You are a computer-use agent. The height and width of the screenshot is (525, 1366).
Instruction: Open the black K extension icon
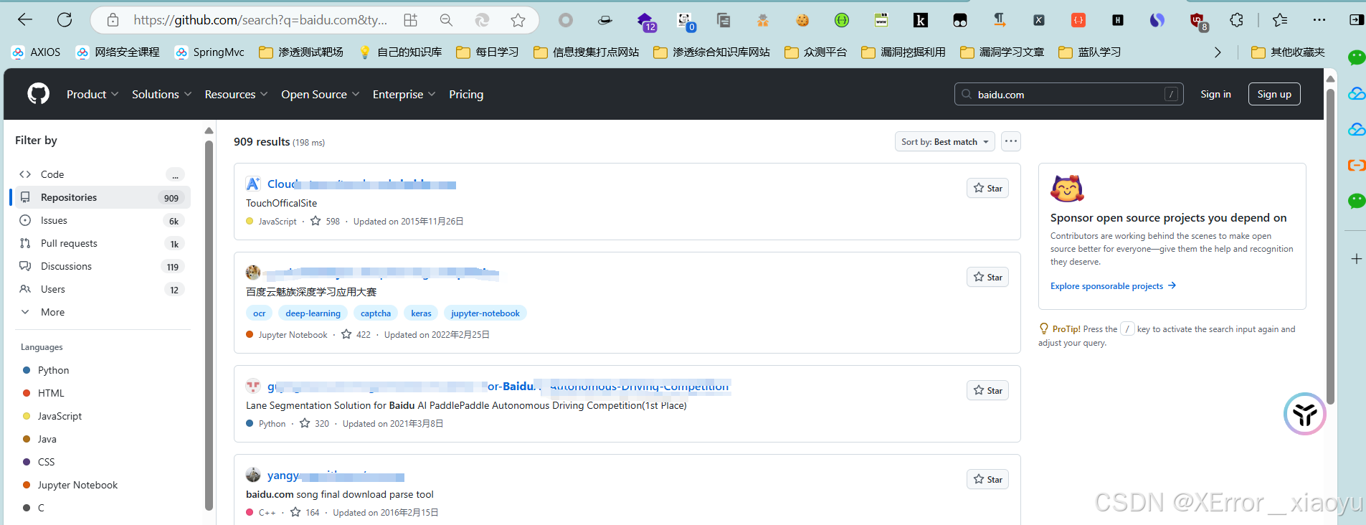point(921,20)
